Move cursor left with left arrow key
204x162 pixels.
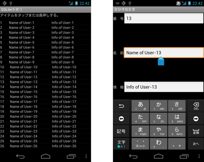121,119
